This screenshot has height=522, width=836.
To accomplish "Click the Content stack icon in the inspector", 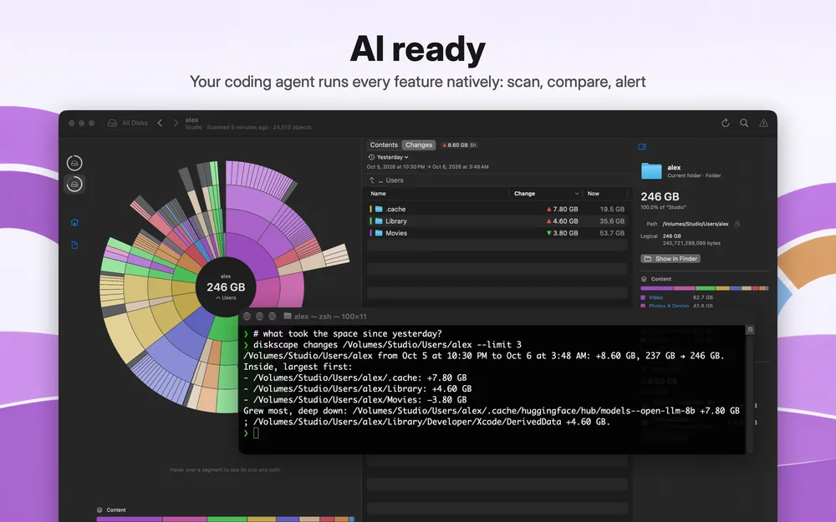I will pyautogui.click(x=644, y=279).
